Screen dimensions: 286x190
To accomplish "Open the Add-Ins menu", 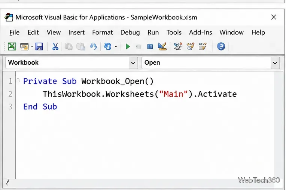I will pyautogui.click(x=200, y=33).
